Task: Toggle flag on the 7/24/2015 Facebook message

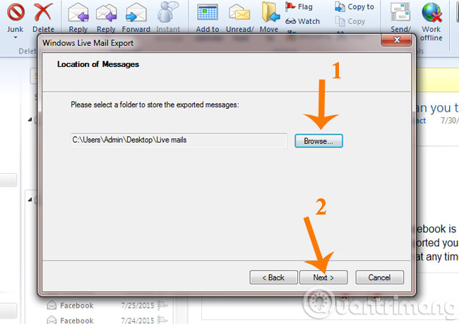Action: click(162, 320)
